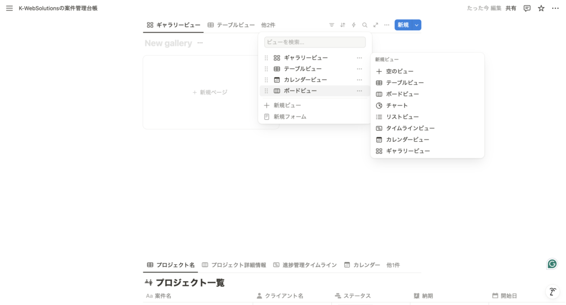Click the Grammarly icon
Screen dimensions: 566x305
click(552, 264)
